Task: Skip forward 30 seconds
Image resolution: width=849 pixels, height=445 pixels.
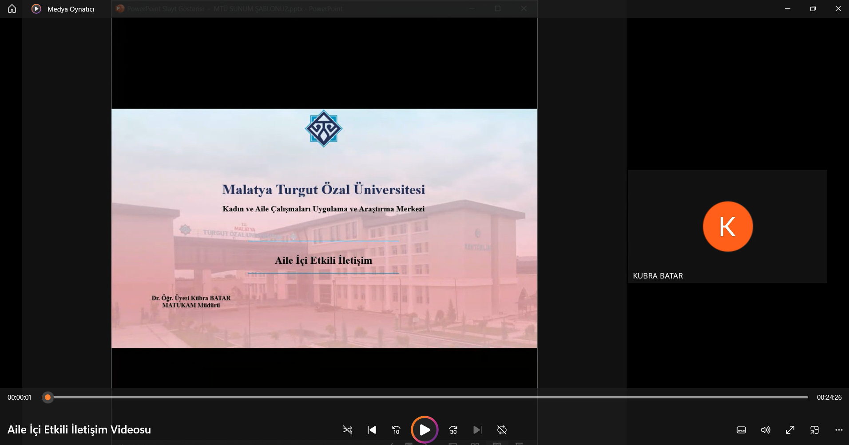Action: (453, 430)
